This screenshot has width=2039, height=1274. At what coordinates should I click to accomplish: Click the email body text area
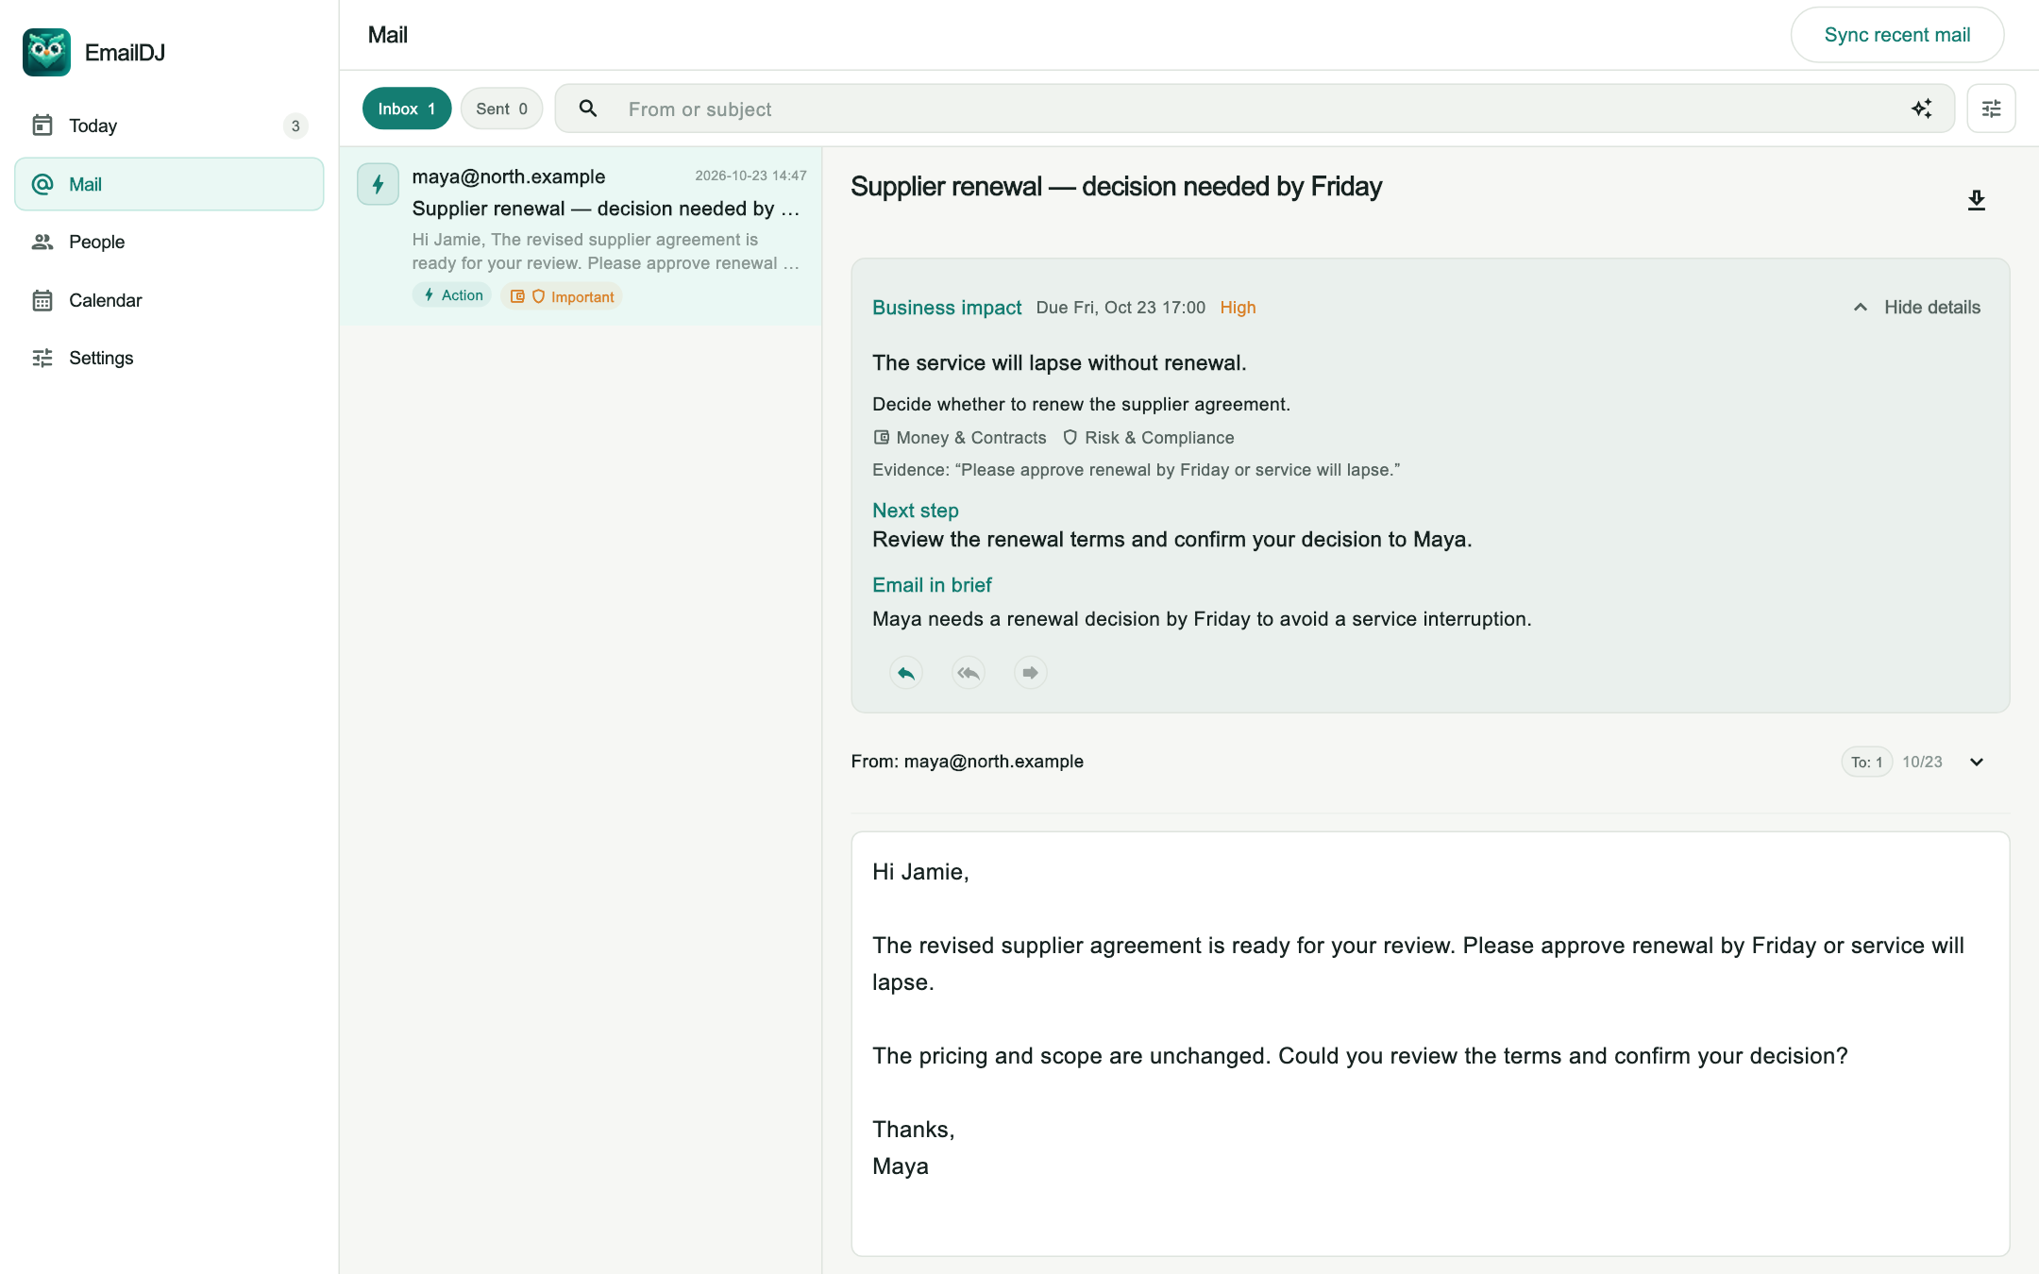pyautogui.click(x=1430, y=1043)
